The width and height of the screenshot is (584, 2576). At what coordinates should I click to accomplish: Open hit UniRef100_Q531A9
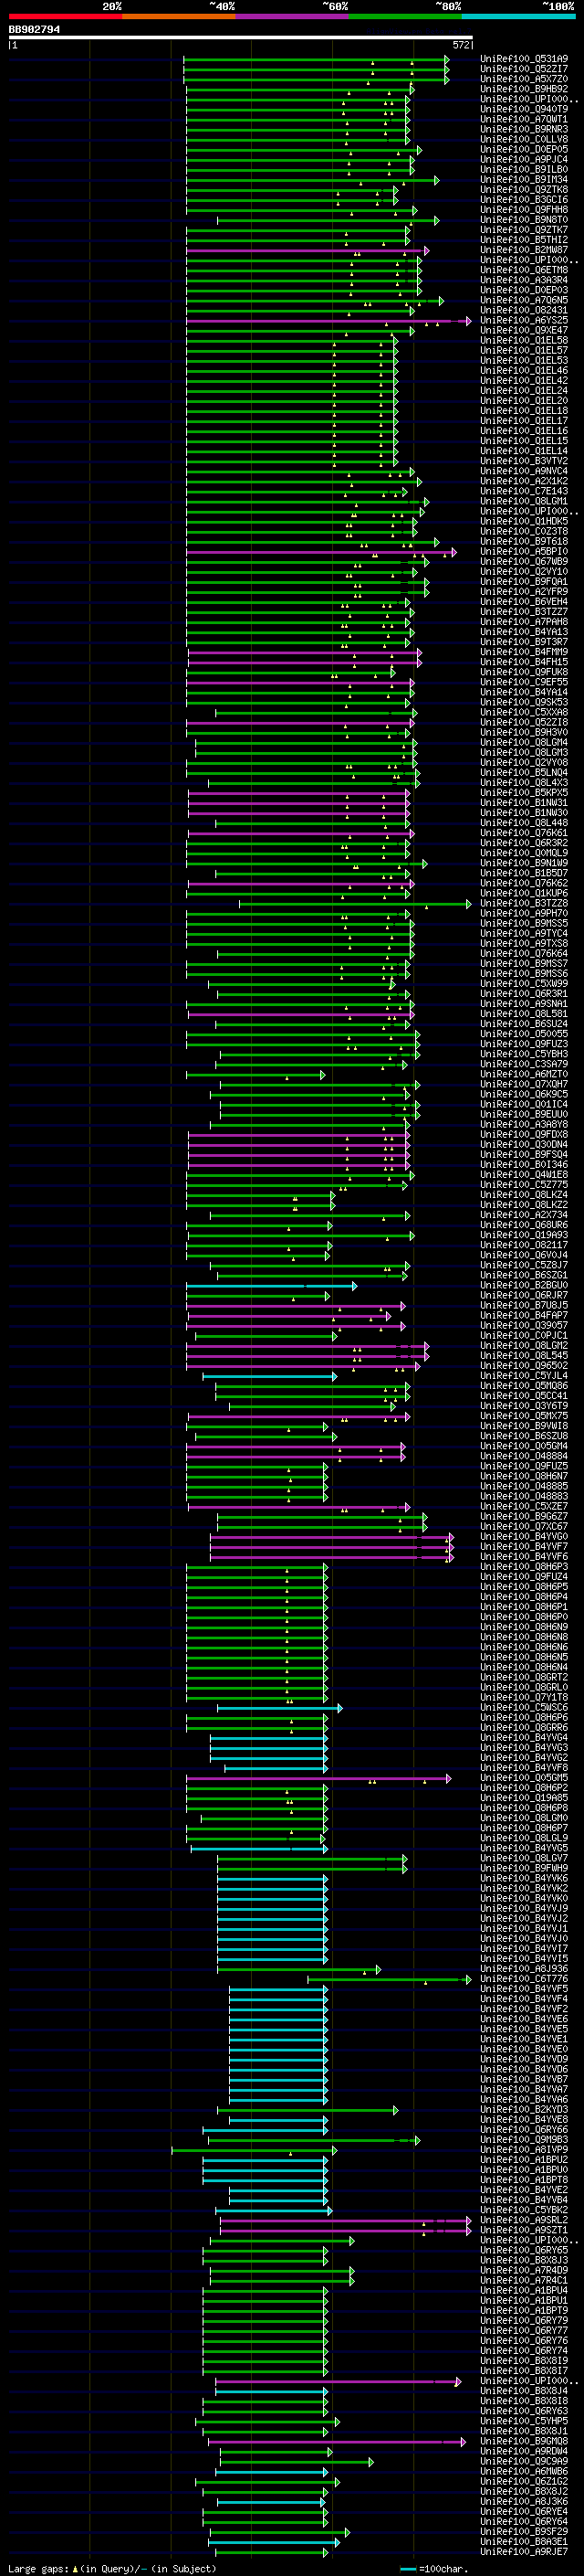coord(524,59)
